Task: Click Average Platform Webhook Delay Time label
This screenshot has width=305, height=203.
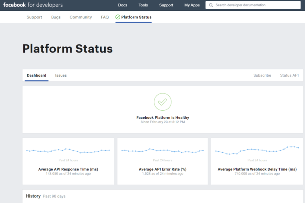Action: point(257,169)
